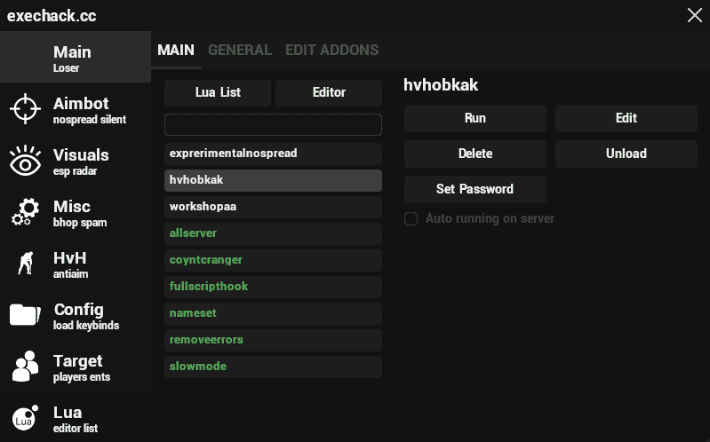This screenshot has height=442, width=710.
Task: Select the Lua icon in sidebar
Action: pyautogui.click(x=25, y=418)
